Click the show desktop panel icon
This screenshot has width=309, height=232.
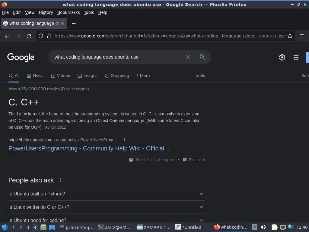(52, 227)
